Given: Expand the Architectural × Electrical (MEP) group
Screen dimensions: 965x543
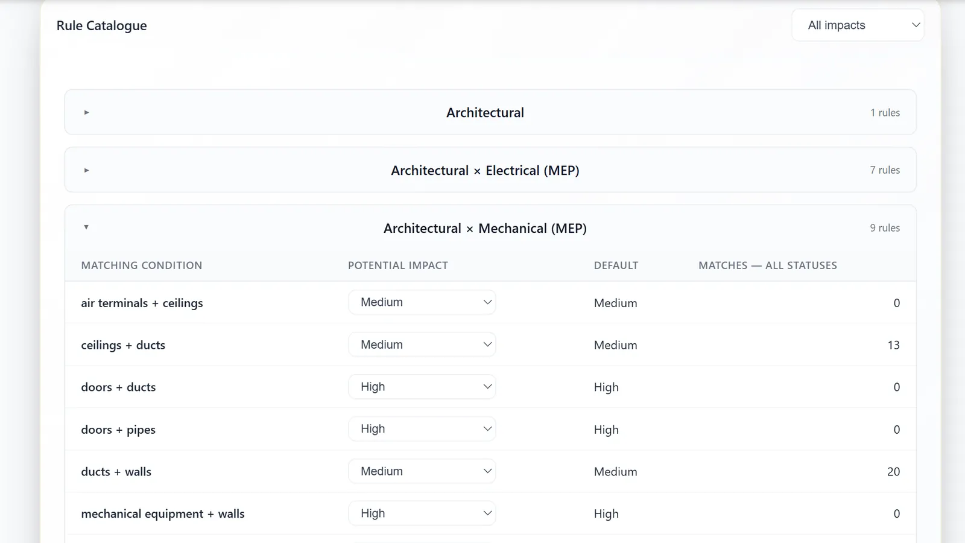Looking at the screenshot, I should tap(490, 170).
